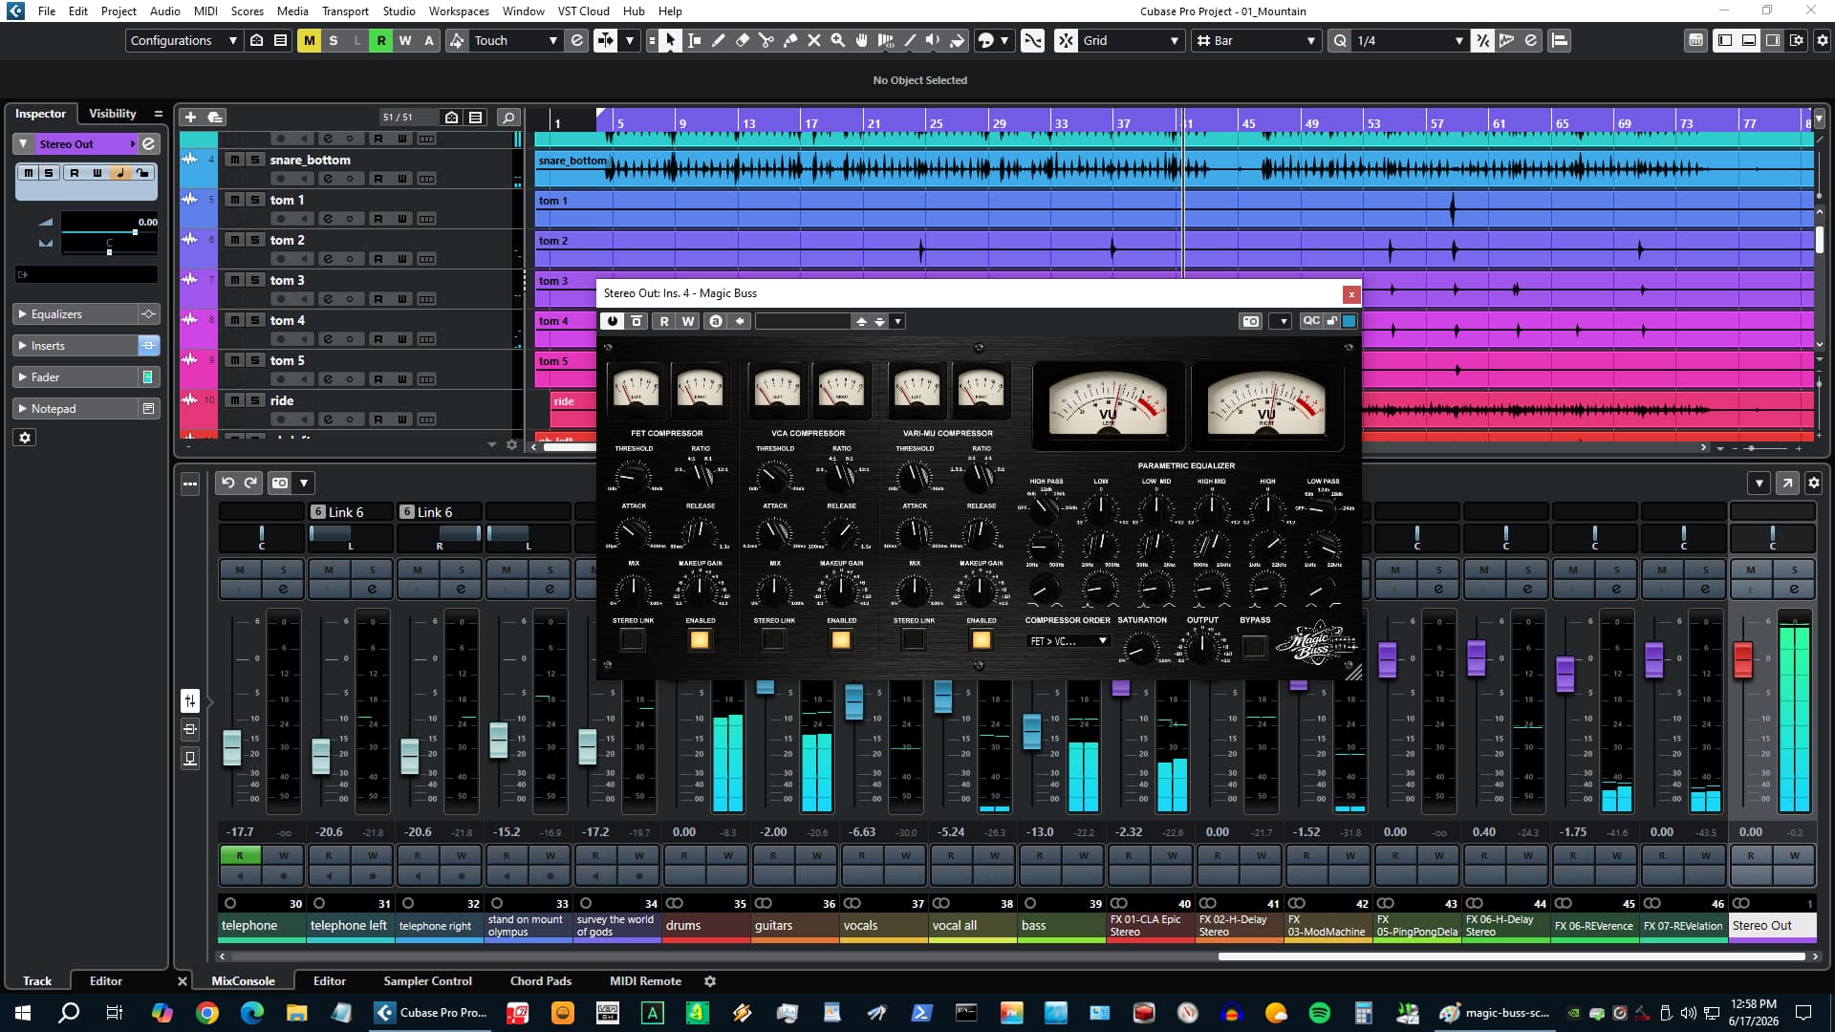1835x1032 pixels.
Task: Choose the Mute X tool
Action: point(814,40)
